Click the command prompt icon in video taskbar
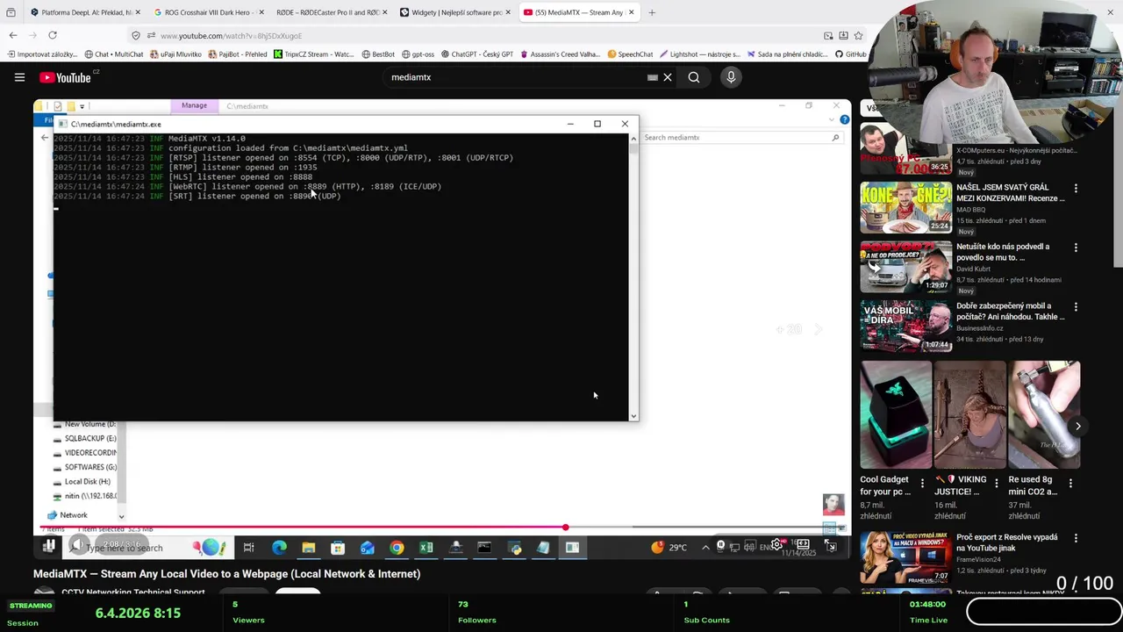The width and height of the screenshot is (1123, 632). click(484, 548)
